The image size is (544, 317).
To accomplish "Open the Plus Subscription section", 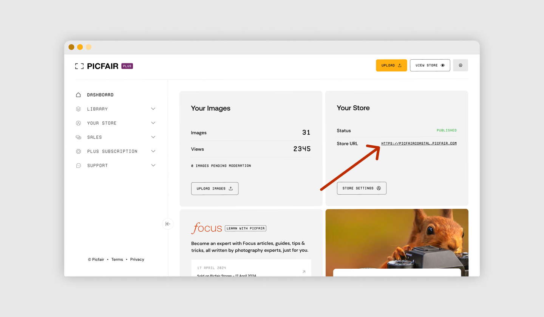I will [x=112, y=151].
